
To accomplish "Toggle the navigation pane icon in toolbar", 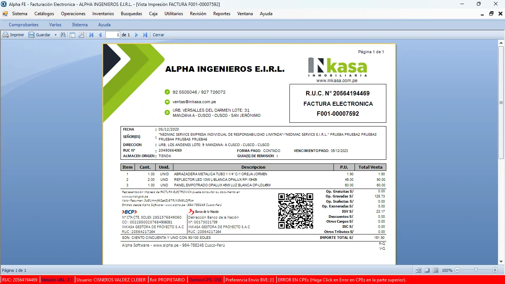I will pos(72,35).
